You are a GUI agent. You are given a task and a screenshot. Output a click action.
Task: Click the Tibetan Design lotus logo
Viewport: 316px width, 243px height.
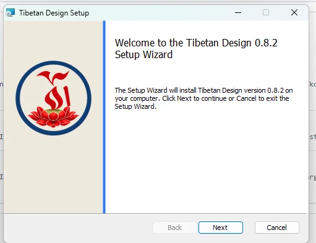54,98
